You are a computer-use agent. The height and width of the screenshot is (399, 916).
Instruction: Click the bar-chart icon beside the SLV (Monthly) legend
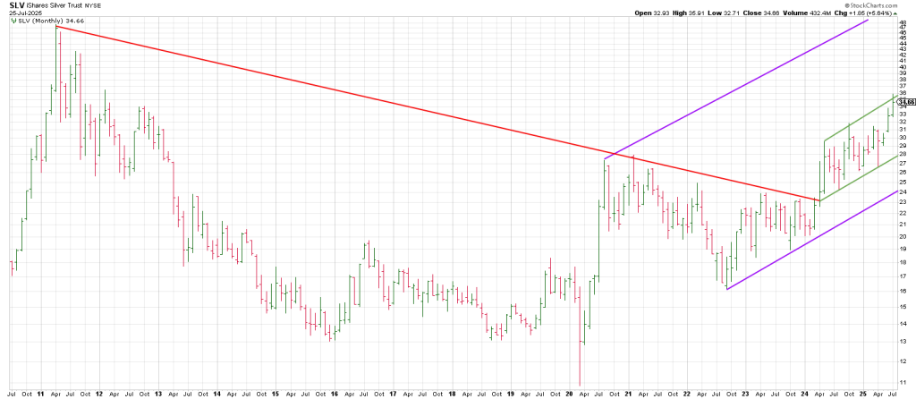coord(13,19)
